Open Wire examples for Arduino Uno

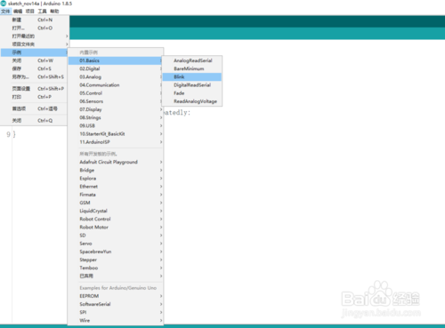click(116, 321)
